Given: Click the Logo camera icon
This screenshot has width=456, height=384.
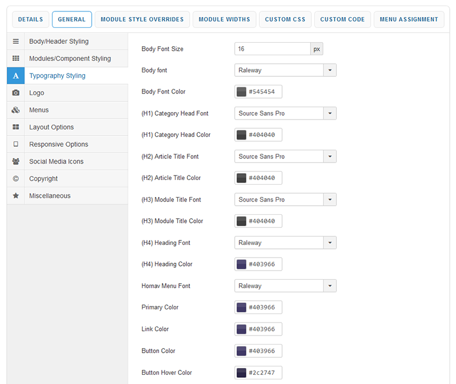Looking at the screenshot, I should pos(15,93).
